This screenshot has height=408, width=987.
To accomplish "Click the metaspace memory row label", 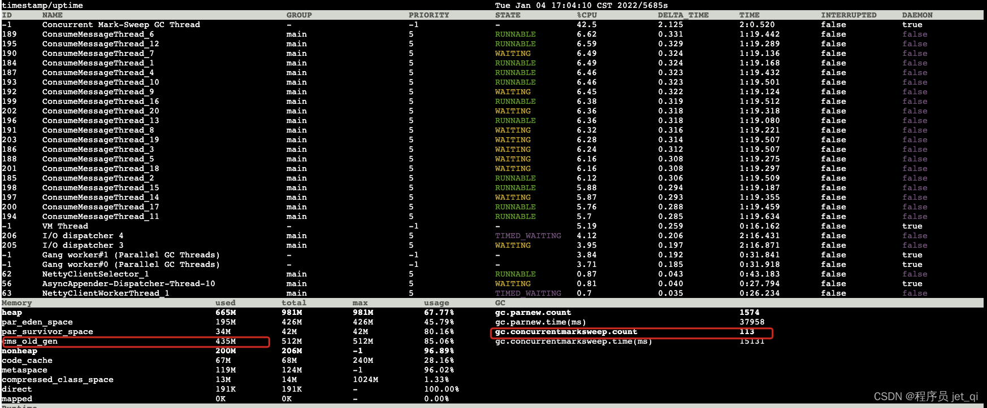I will coord(24,370).
